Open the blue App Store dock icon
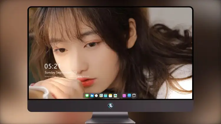This screenshot has width=221, height=124. click(x=129, y=95)
